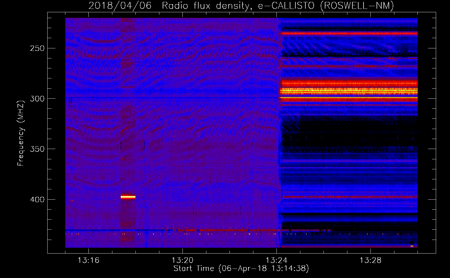The image size is (450, 278).
Task: Click the Frequency (MHZ) axis label
Action: 21,133
